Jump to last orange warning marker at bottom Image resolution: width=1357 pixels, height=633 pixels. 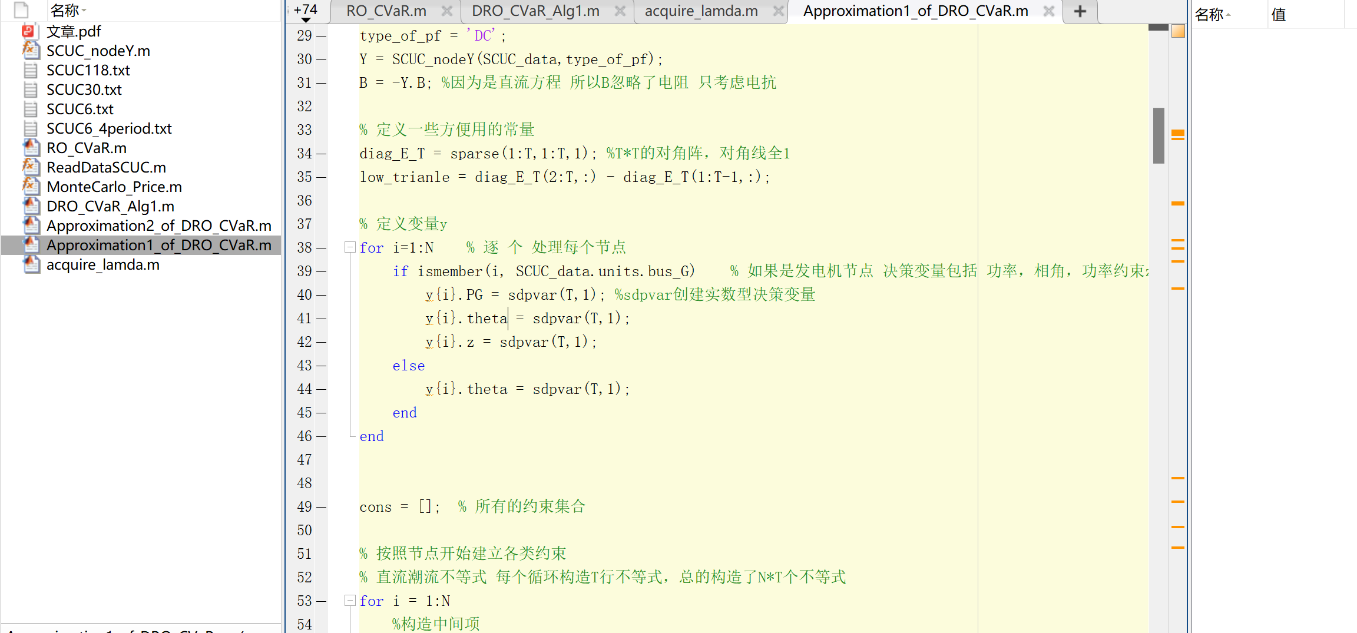pyautogui.click(x=1178, y=548)
